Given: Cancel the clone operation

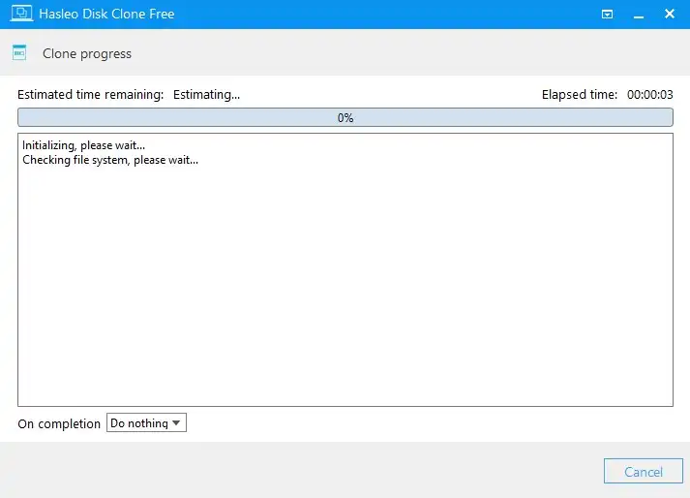Looking at the screenshot, I should pyautogui.click(x=643, y=472).
